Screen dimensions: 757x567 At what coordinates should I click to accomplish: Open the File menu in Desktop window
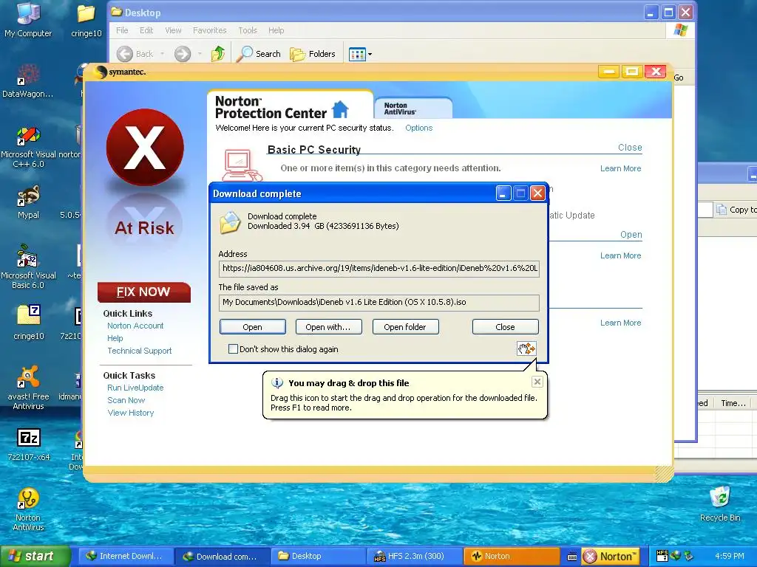point(122,30)
